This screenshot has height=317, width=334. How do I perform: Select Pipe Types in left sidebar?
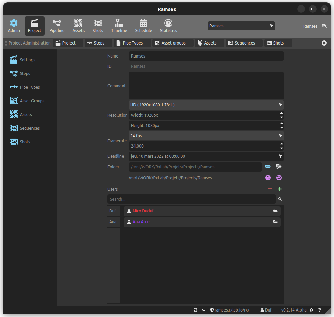29,87
